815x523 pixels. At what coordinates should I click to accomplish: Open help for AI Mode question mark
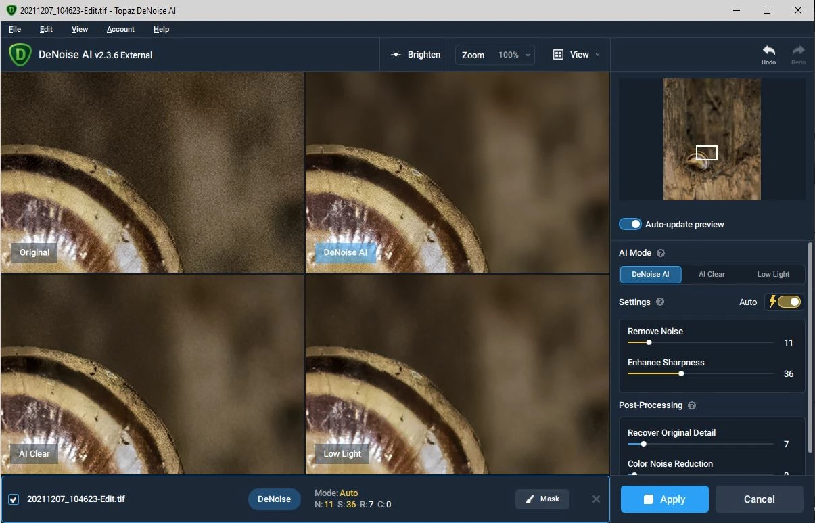tap(661, 253)
